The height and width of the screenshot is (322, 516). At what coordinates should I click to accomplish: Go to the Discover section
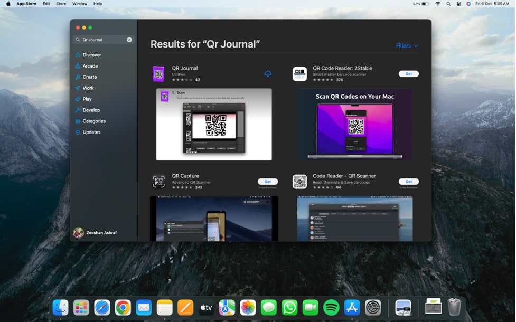[91, 55]
